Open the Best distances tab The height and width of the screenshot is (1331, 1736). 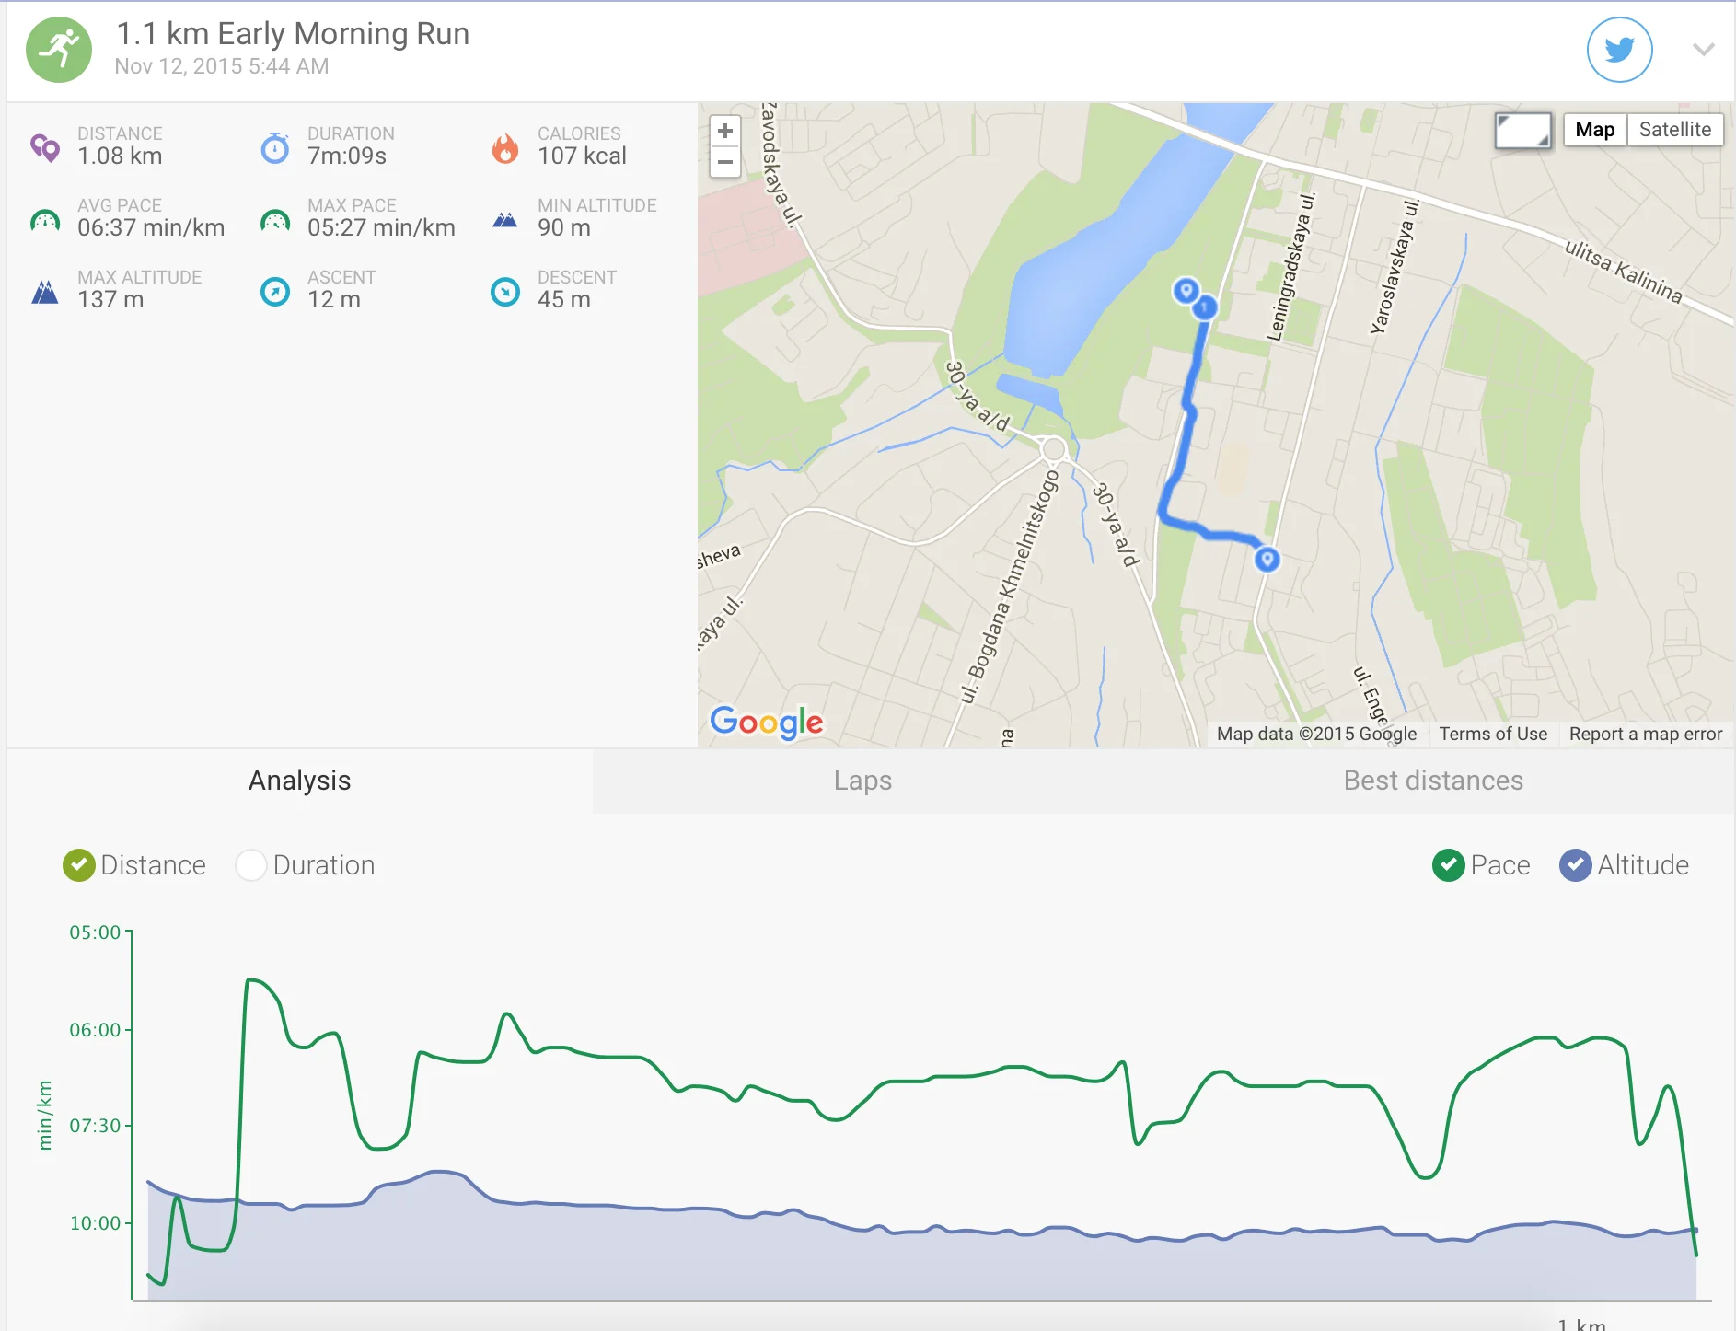coord(1433,781)
